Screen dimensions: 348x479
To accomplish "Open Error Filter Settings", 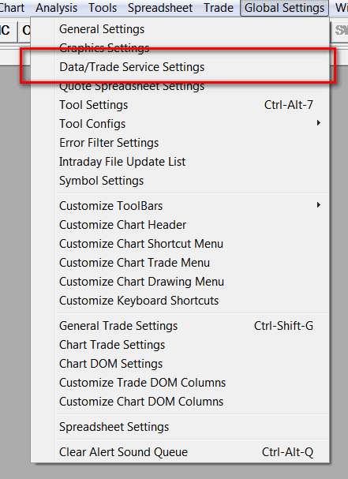I will pos(180,143).
